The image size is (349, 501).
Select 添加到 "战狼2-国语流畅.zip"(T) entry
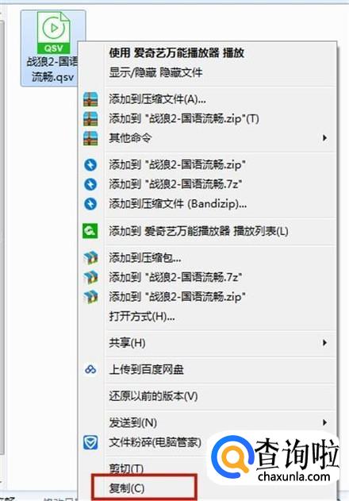(x=184, y=119)
